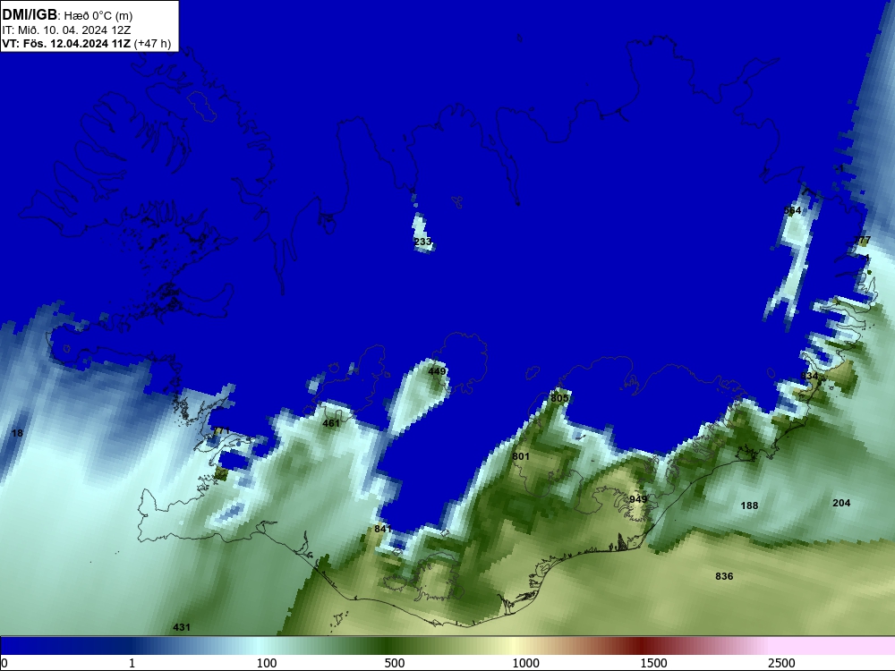Click the legend tick label 100
The image size is (895, 671).
[x=267, y=662]
